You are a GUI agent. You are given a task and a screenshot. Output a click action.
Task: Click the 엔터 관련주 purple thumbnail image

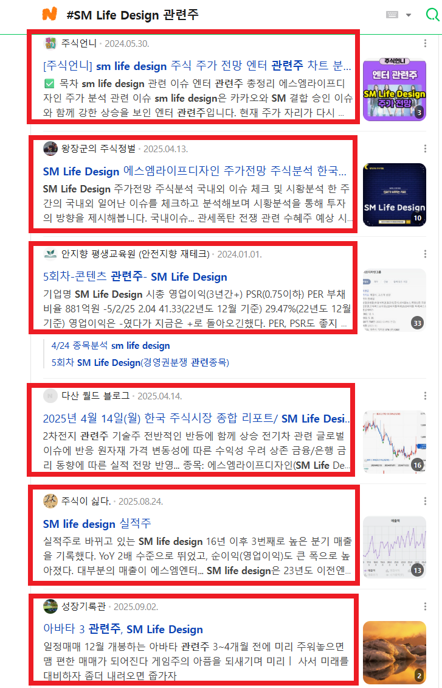tap(394, 90)
